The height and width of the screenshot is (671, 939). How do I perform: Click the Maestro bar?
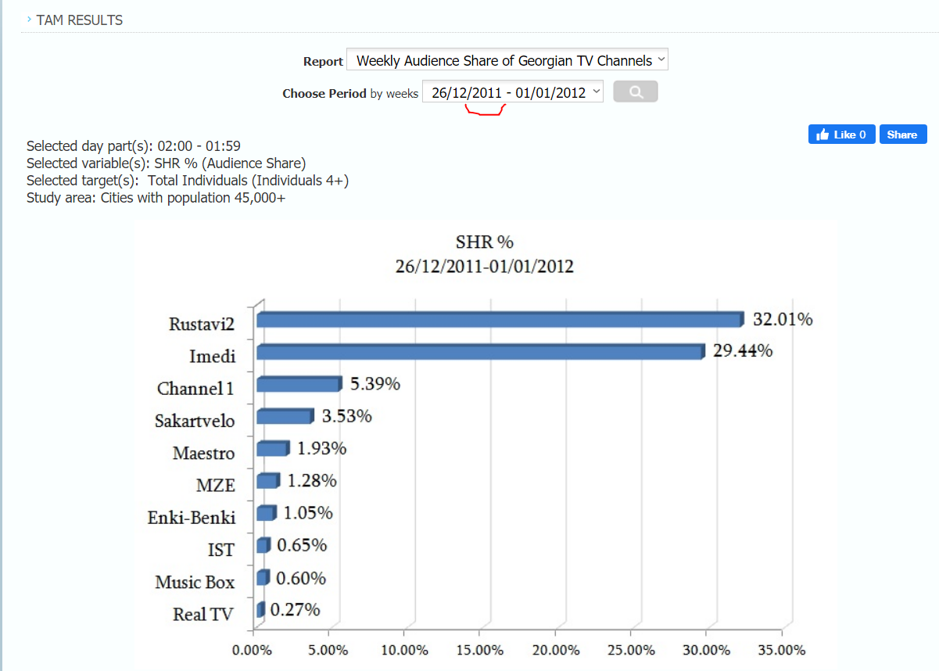273,448
